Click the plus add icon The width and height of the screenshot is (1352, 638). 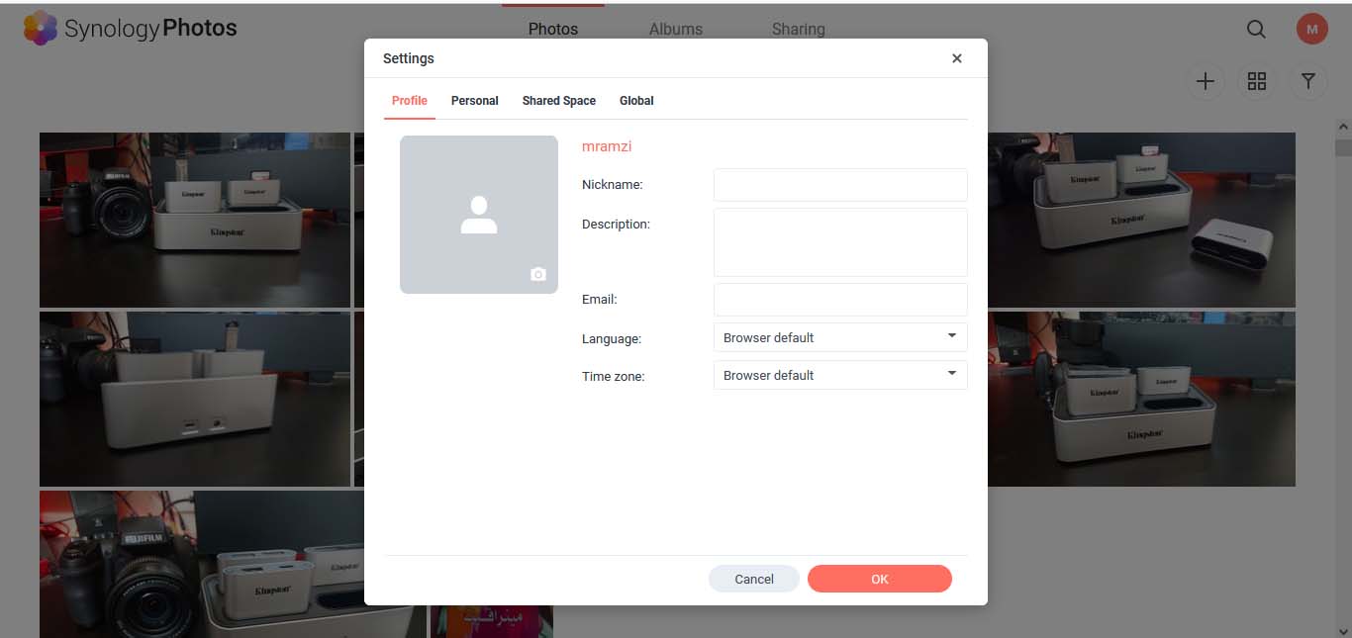1205,82
